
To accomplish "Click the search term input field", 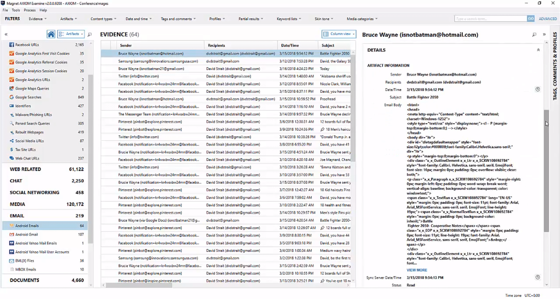I will (491, 19).
